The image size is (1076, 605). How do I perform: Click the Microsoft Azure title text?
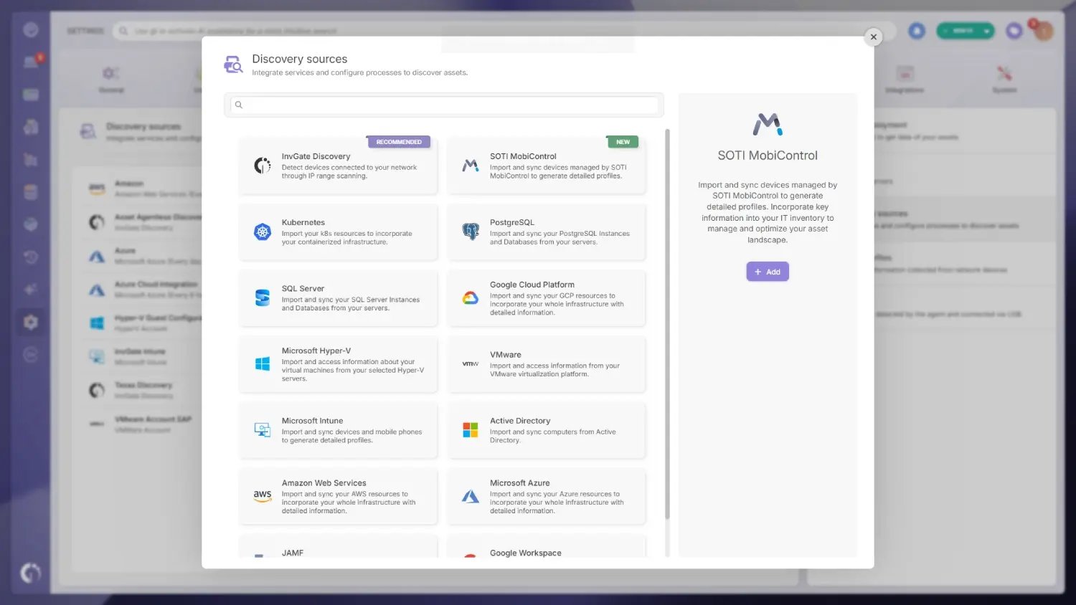[x=520, y=483]
